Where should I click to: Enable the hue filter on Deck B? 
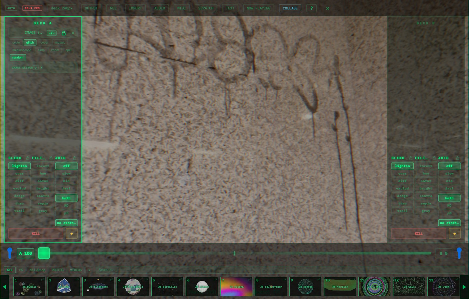[426, 174]
